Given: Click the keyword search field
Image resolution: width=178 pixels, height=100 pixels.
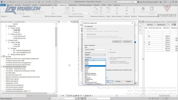Looking at the screenshot, I should tap(126, 2).
